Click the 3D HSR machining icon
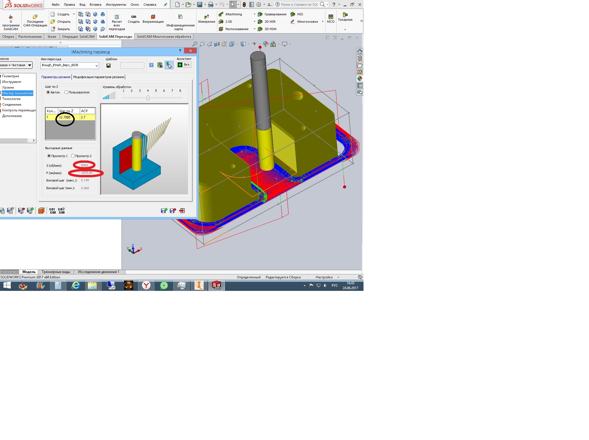Screen dimensions: 589x440 pyautogui.click(x=260, y=22)
